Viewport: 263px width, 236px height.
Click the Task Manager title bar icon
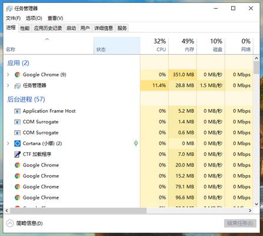click(9, 8)
